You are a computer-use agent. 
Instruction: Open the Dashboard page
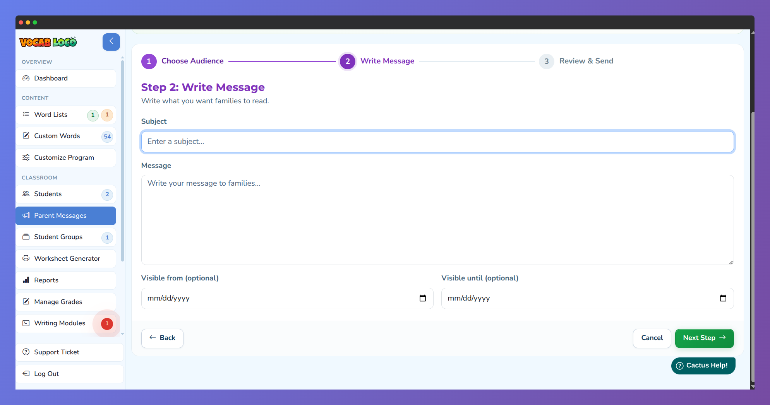click(x=66, y=79)
